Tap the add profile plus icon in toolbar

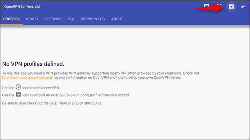220,6
